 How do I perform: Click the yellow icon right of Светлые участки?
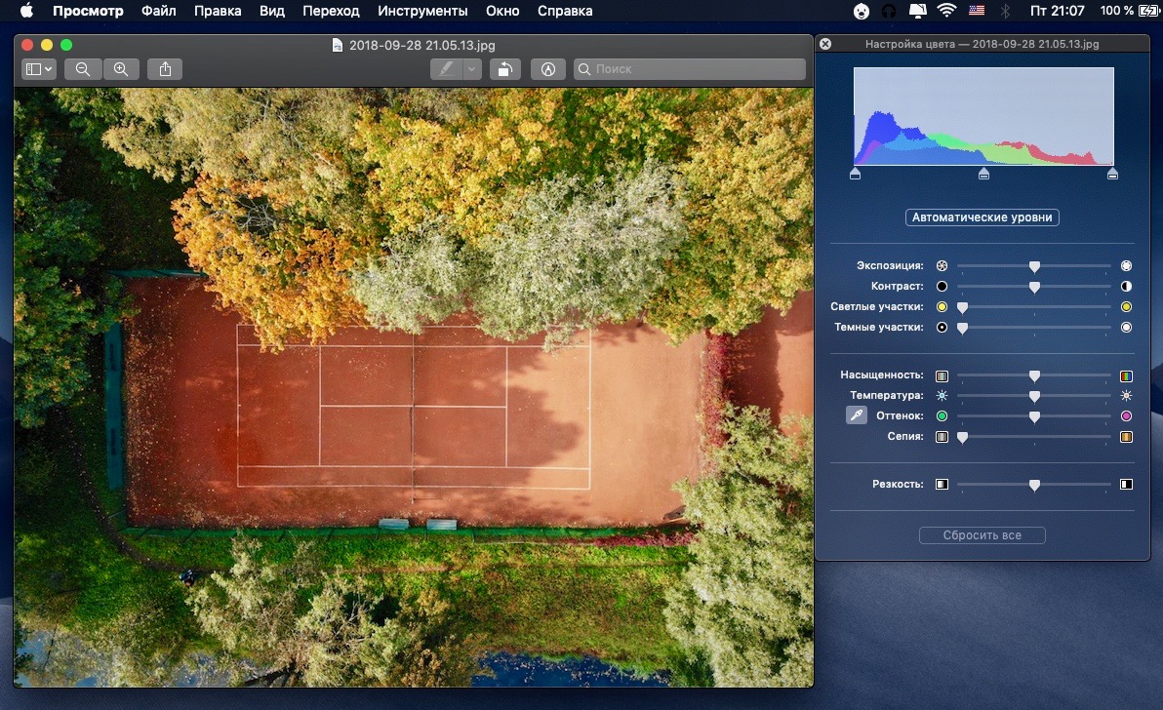click(x=1125, y=306)
